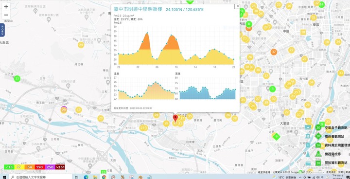
Task: Click coordinates 24.105°N / 120.635°E text
Action: coord(184,10)
